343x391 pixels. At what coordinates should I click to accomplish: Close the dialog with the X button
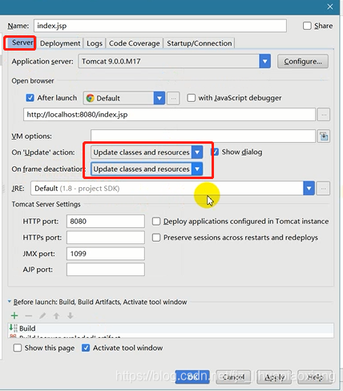click(x=330, y=6)
